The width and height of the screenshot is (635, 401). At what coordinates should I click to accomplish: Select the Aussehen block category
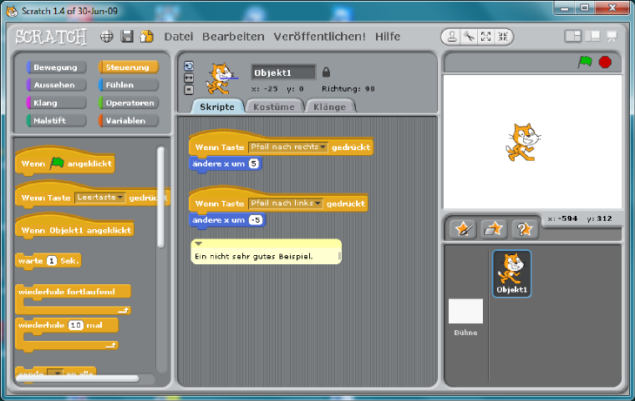pos(56,85)
